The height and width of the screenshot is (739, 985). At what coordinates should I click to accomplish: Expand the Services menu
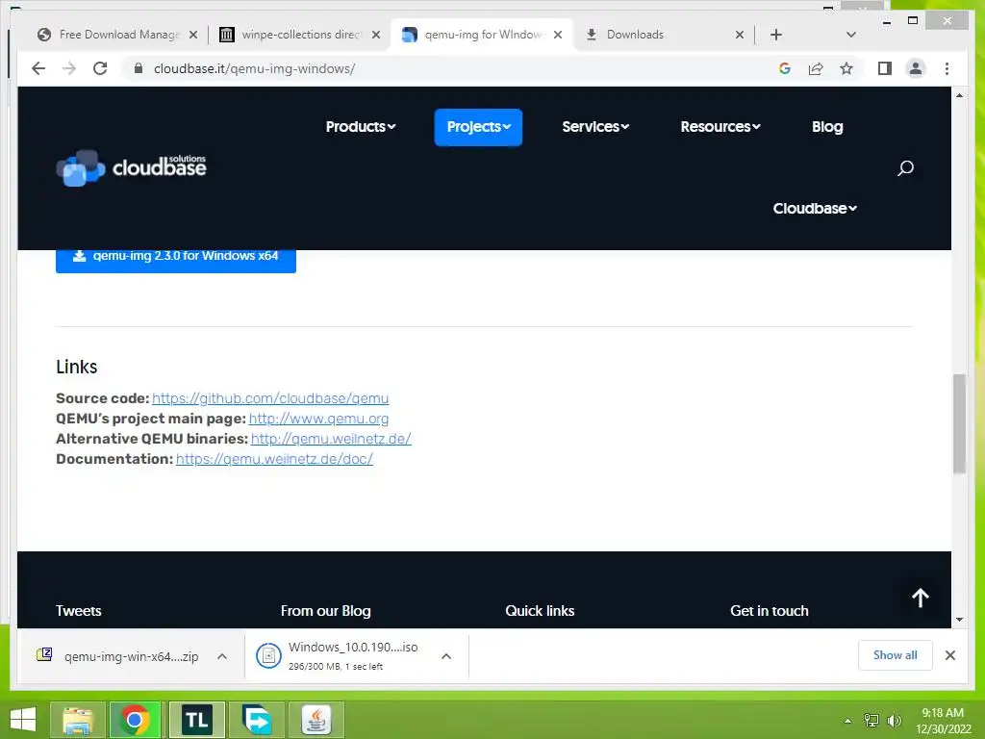[595, 127]
